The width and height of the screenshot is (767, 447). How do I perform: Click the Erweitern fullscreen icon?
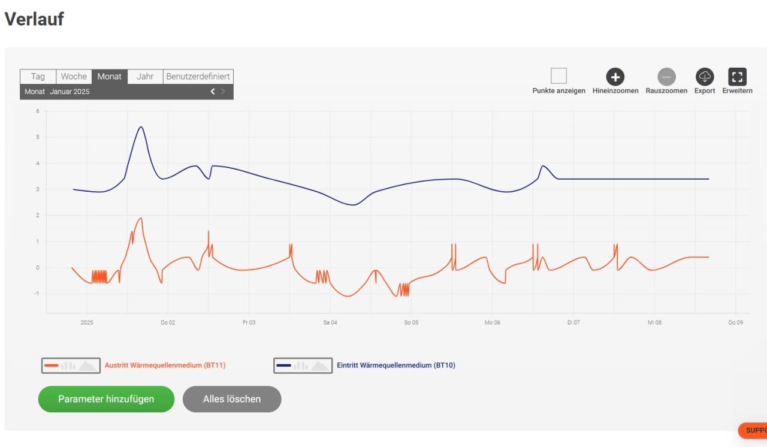click(x=737, y=77)
